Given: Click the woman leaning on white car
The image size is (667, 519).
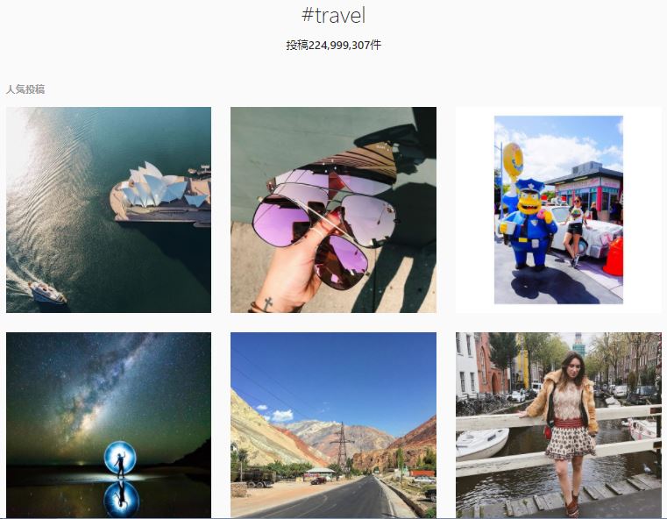Looking at the screenshot, I should [575, 231].
